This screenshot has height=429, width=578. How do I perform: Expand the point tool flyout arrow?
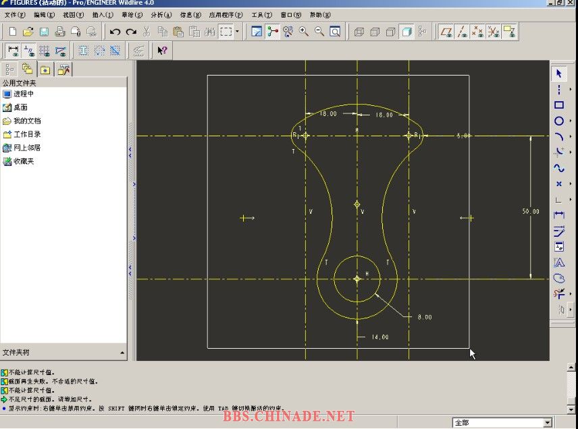(571, 183)
